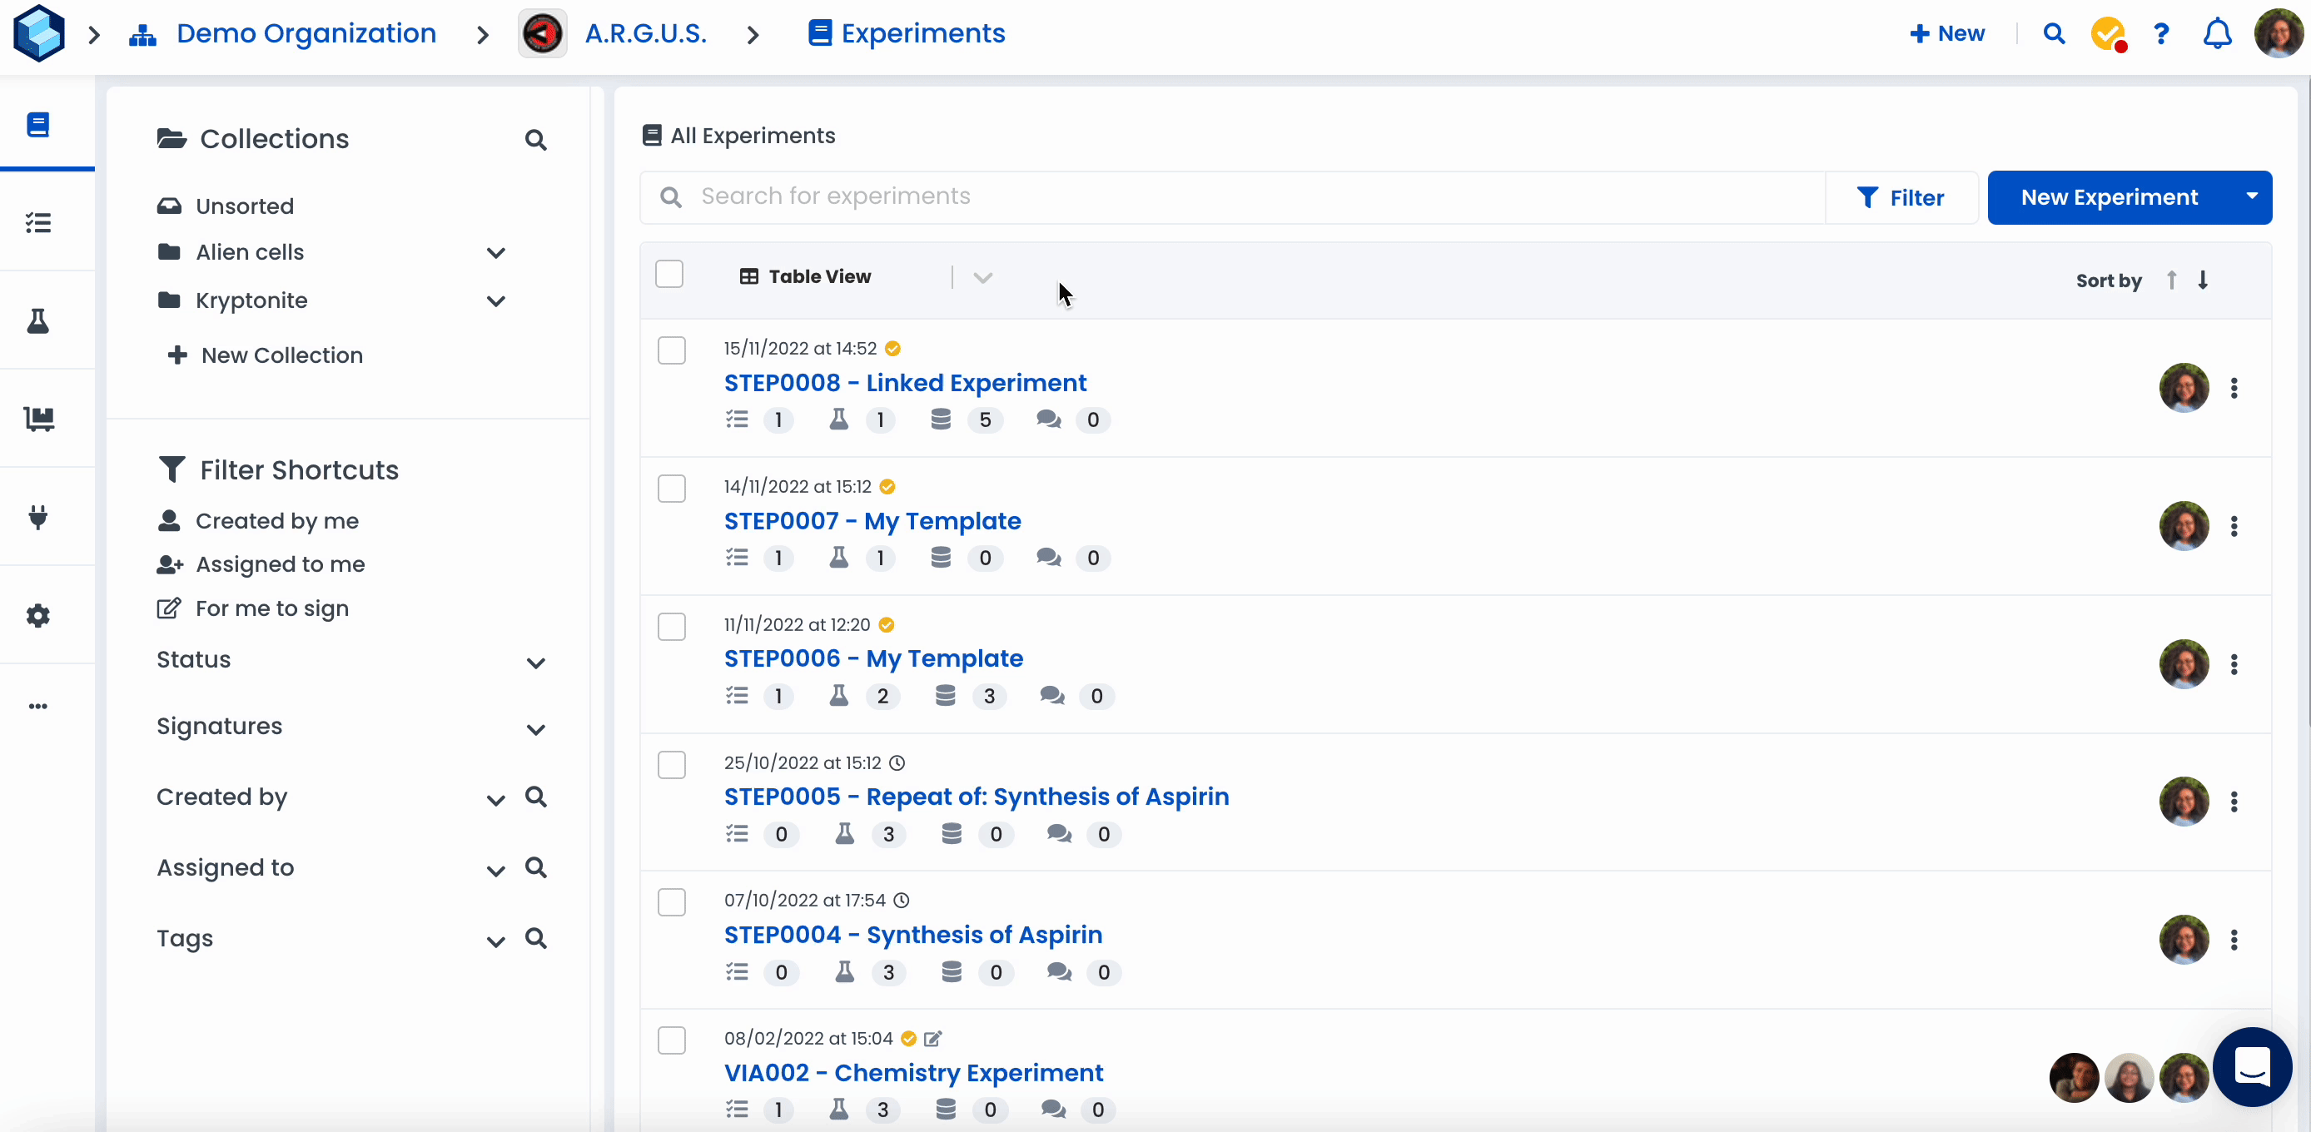Select the Created by me shortcut

pyautogui.click(x=276, y=521)
